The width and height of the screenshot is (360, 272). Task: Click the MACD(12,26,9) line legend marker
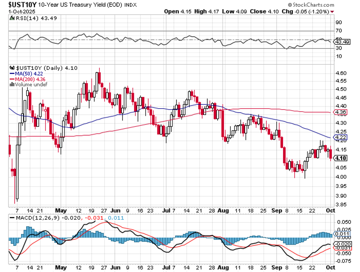tap(11, 218)
